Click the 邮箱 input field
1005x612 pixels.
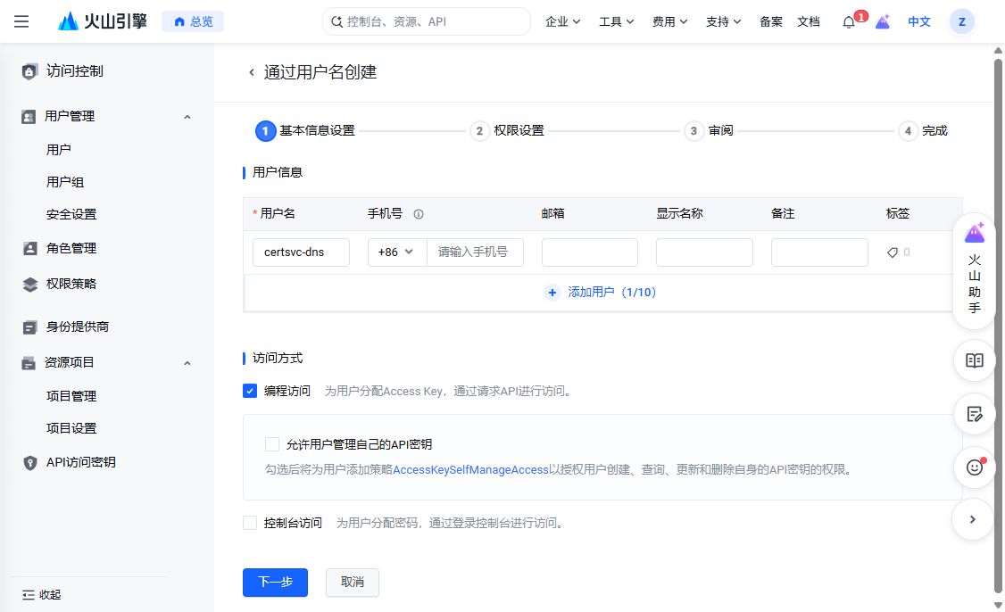590,252
